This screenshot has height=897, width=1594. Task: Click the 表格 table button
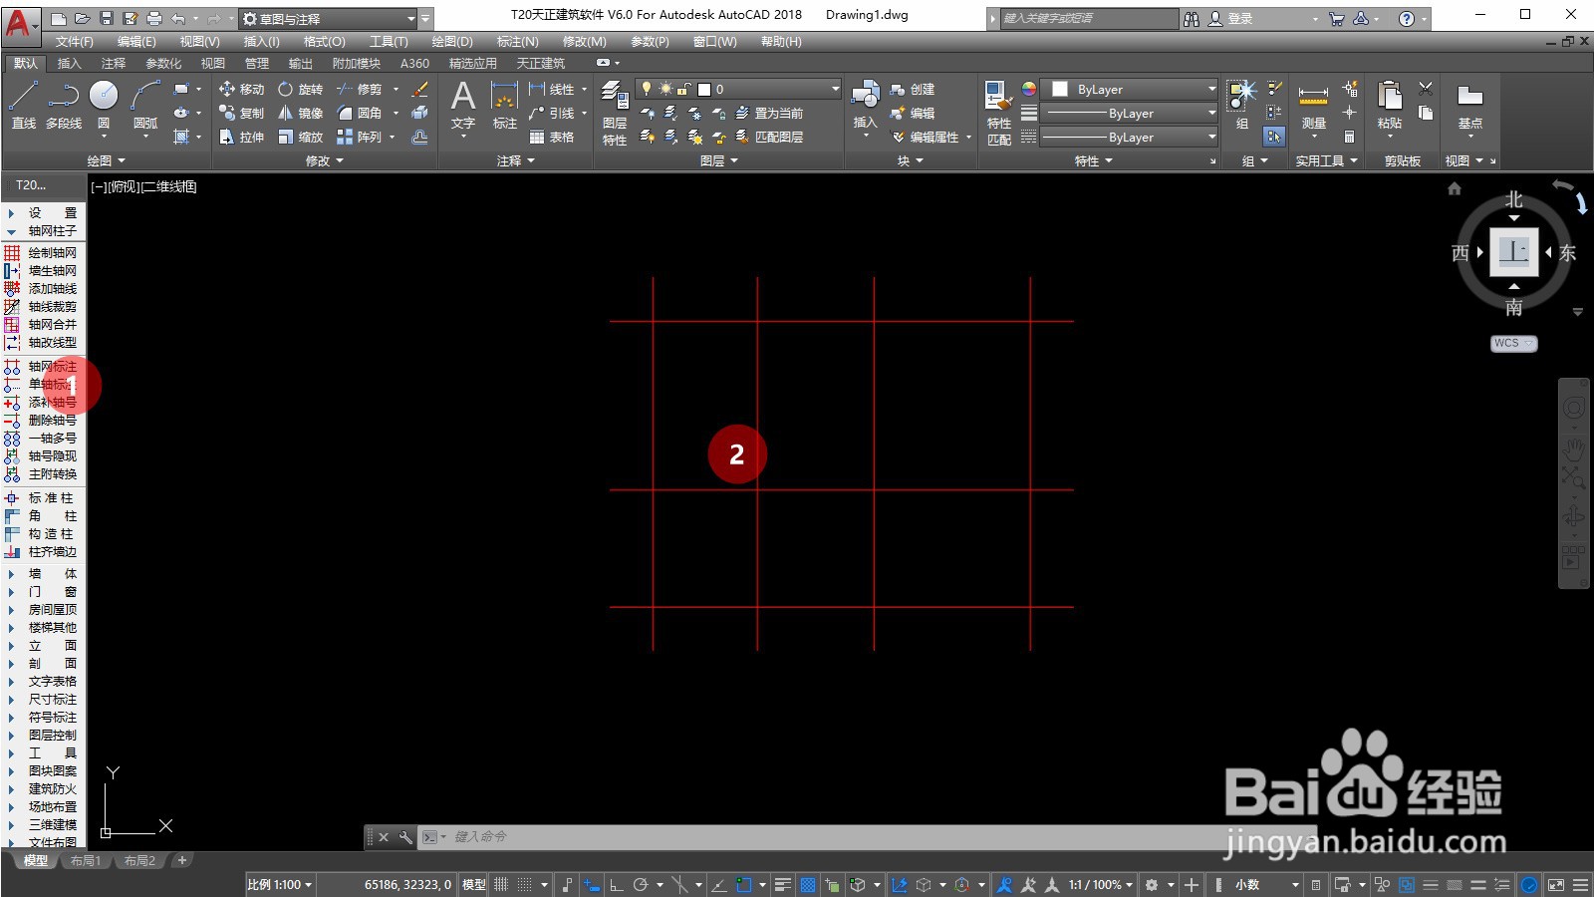click(552, 137)
